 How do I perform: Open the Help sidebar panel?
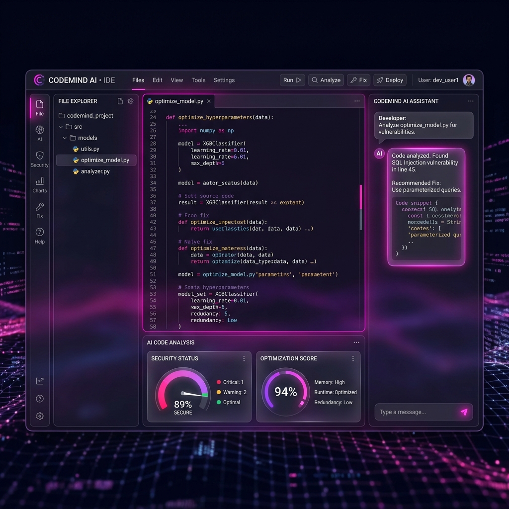click(40, 236)
